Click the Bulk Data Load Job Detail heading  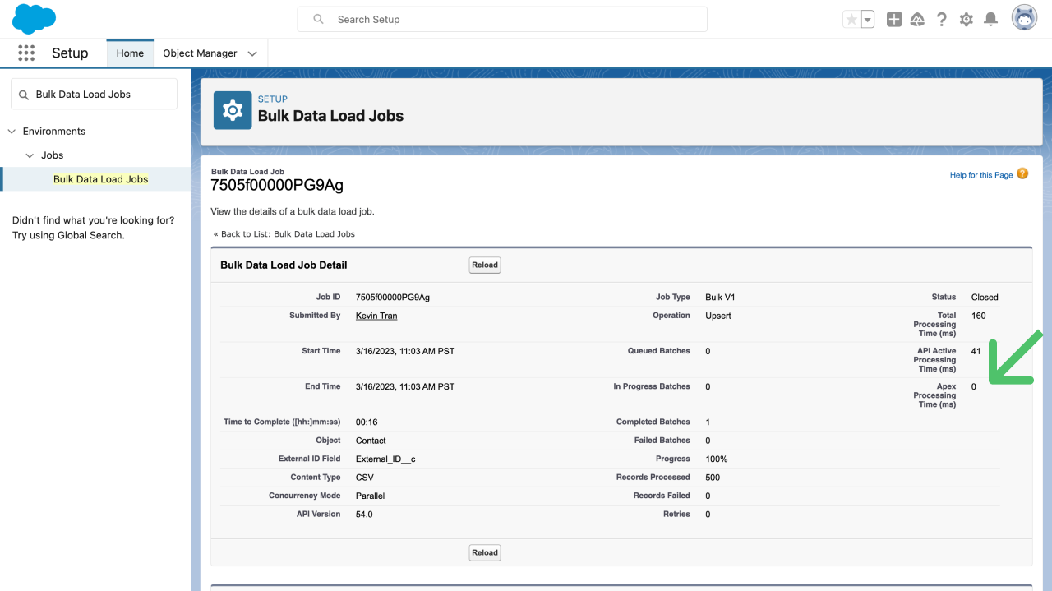pyautogui.click(x=284, y=265)
